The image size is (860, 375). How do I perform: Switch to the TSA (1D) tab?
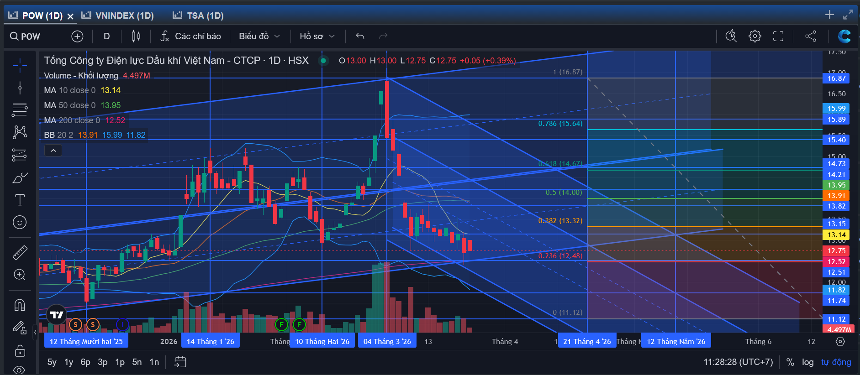(198, 16)
